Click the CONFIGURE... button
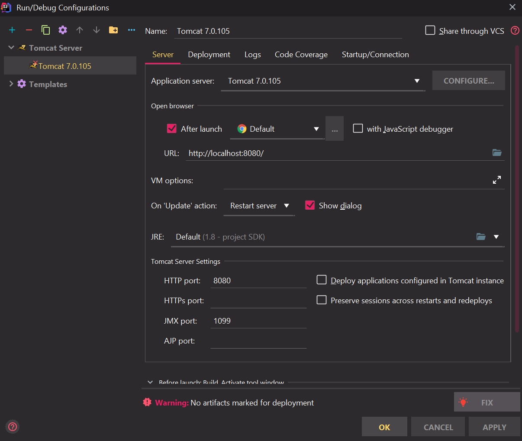 (469, 81)
